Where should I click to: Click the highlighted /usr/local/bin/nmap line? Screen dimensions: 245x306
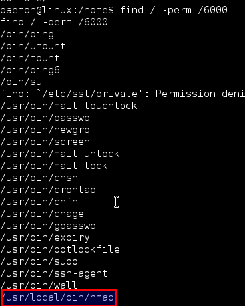[59, 297]
